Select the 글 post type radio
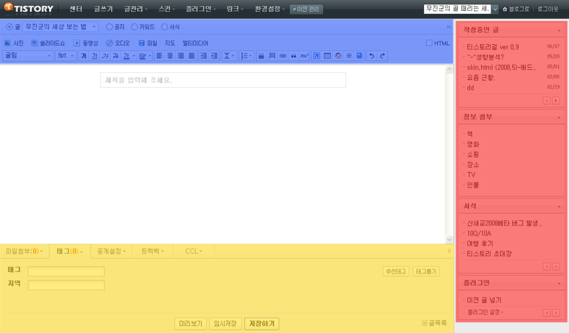569x333 pixels. [x=9, y=27]
